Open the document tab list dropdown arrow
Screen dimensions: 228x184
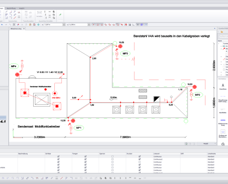[215, 29]
